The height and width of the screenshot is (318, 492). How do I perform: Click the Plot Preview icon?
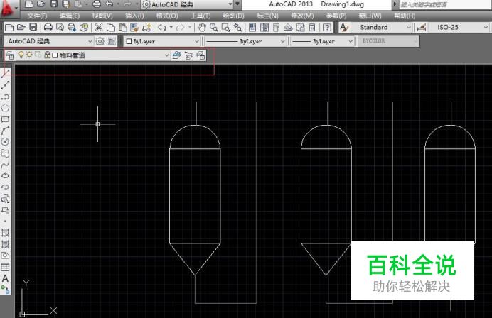[60, 28]
